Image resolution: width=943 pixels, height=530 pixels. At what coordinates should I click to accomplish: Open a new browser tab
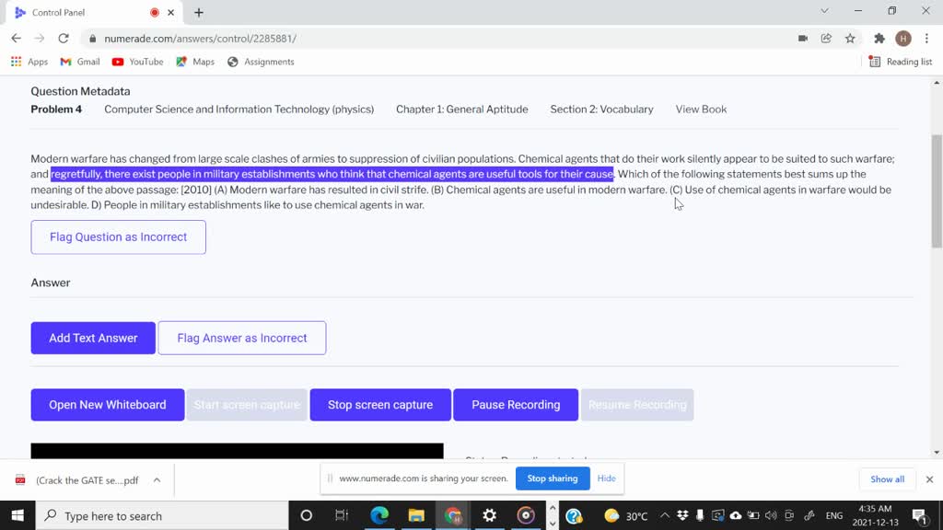point(199,12)
